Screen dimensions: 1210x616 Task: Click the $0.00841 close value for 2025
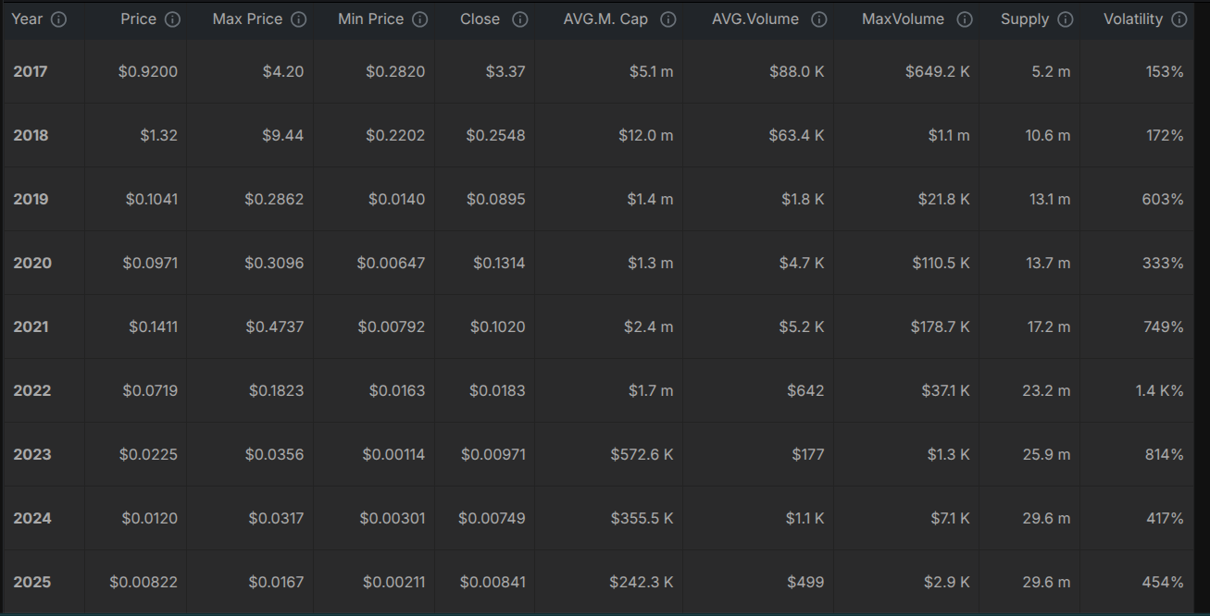point(493,582)
